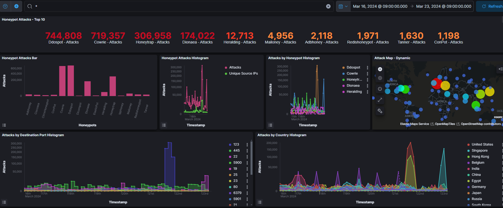Open options for port 123 legend entry

[x=247, y=144]
